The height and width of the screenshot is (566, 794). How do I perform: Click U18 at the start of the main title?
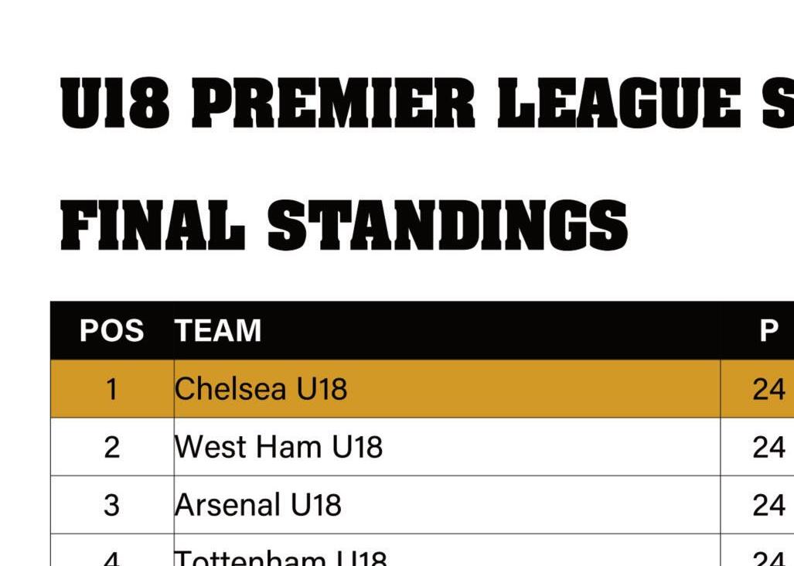[114, 104]
